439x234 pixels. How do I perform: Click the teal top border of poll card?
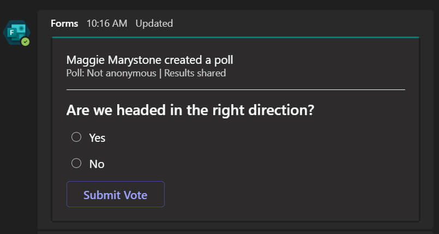point(236,37)
